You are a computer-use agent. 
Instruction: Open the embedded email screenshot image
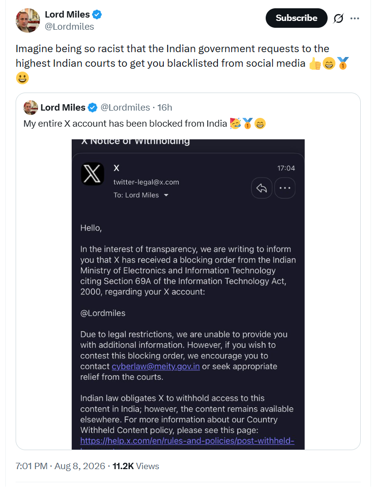click(x=188, y=294)
